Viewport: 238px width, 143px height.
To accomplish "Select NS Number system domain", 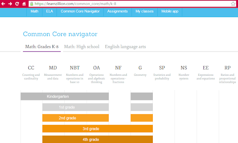I will pos(184,73).
